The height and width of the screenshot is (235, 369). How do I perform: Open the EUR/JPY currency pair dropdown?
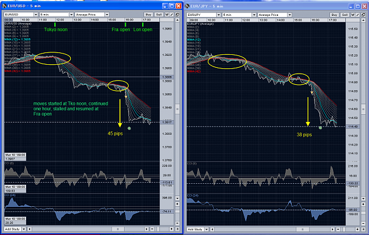pyautogui.click(x=204, y=15)
